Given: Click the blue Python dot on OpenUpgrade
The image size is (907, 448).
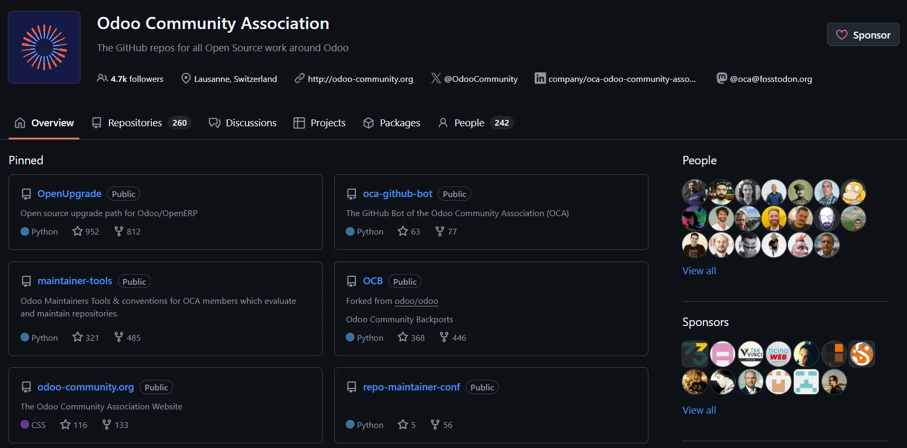Looking at the screenshot, I should [25, 231].
